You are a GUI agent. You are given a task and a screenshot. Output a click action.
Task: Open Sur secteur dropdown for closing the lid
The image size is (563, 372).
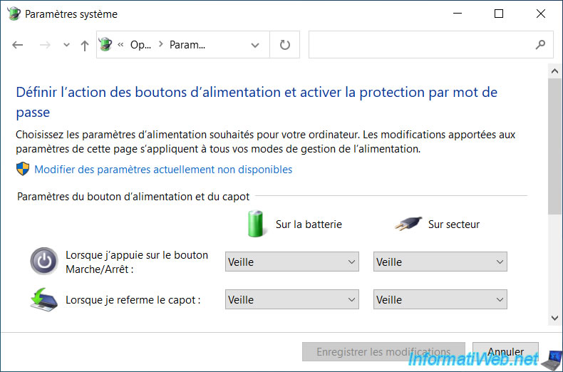[440, 299]
